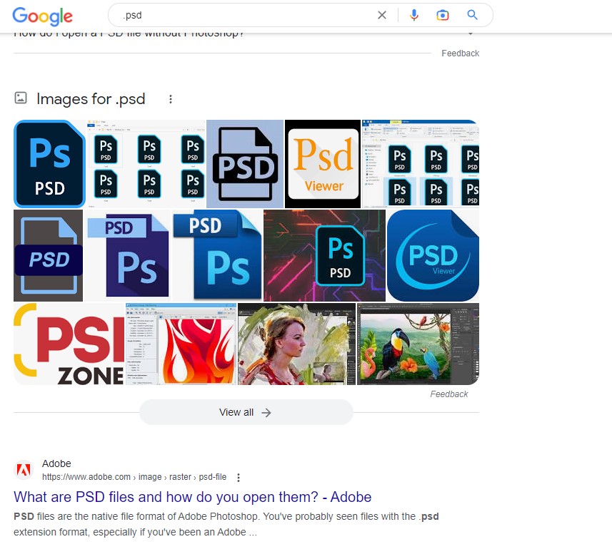Click the View all button
This screenshot has height=559, width=612.
(246, 412)
